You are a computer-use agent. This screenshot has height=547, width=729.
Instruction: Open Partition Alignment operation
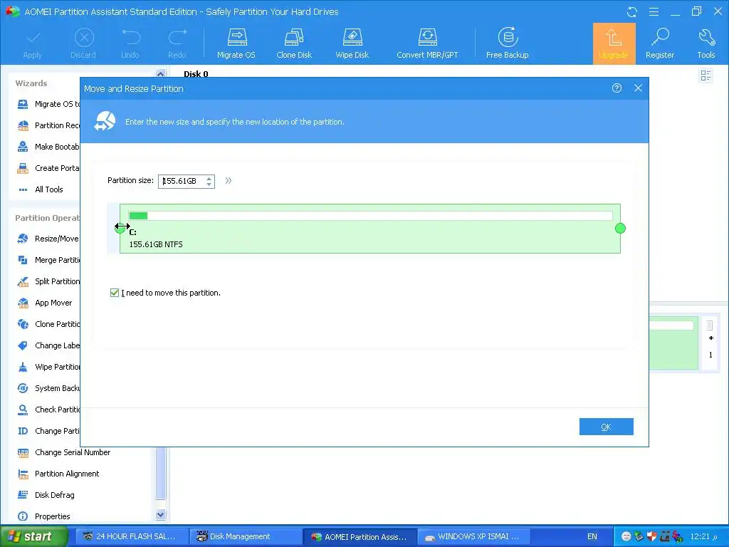coord(58,474)
